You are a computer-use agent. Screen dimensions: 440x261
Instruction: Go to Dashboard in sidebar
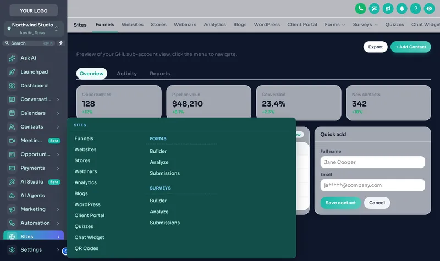click(34, 86)
